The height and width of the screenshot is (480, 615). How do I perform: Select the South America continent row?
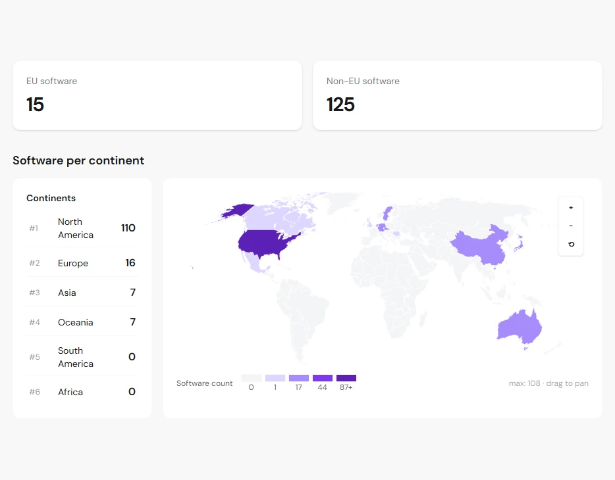[82, 357]
